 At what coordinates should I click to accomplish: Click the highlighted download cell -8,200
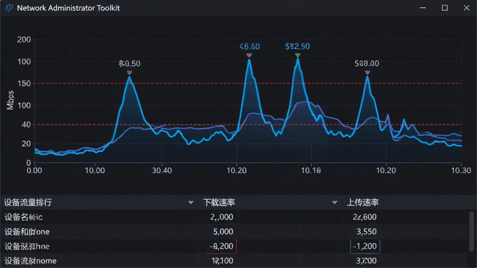click(x=221, y=246)
